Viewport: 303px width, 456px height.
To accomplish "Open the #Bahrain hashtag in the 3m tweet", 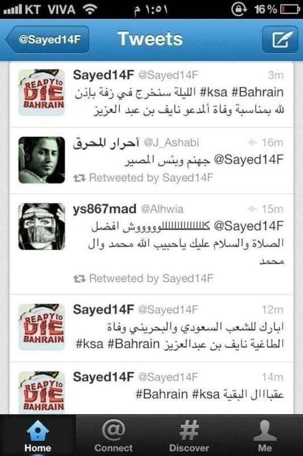I will 258,92.
